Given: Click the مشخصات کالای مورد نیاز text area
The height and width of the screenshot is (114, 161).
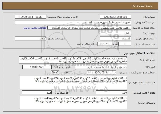Looking at the screenshot, I should [x=74, y=82].
